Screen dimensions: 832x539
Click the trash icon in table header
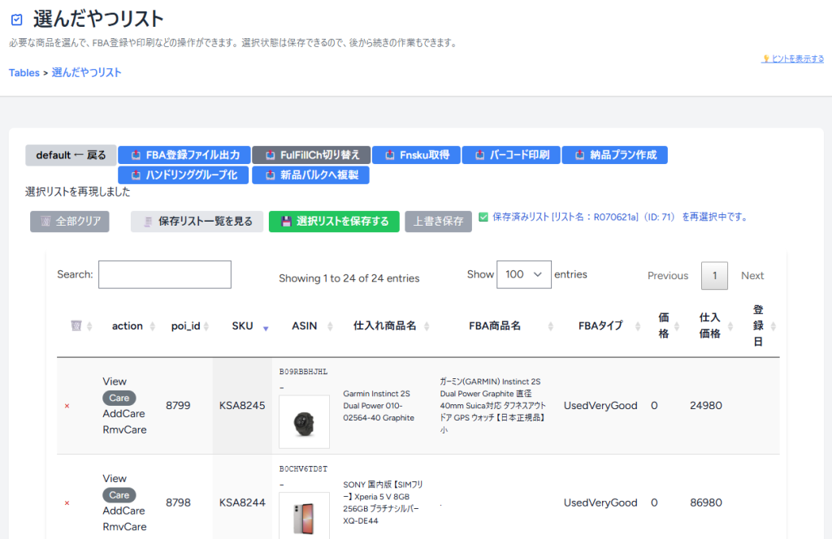point(76,326)
